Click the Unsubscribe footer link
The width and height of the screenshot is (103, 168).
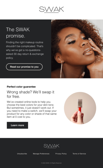[22, 154]
